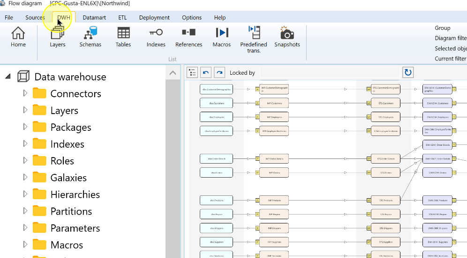467x258 pixels.
Task: Switch to the Datamart tab
Action: pos(94,17)
